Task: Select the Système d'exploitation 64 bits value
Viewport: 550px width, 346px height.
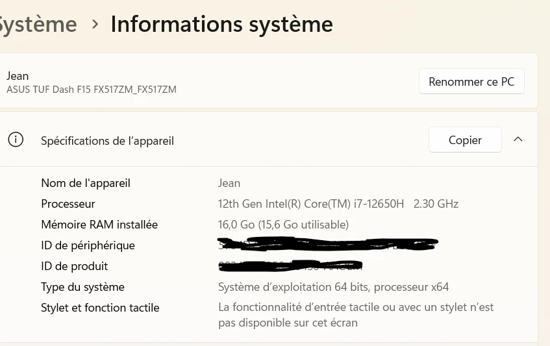Action: point(333,287)
